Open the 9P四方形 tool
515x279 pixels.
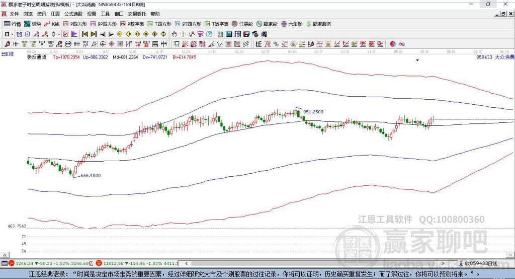(104, 24)
